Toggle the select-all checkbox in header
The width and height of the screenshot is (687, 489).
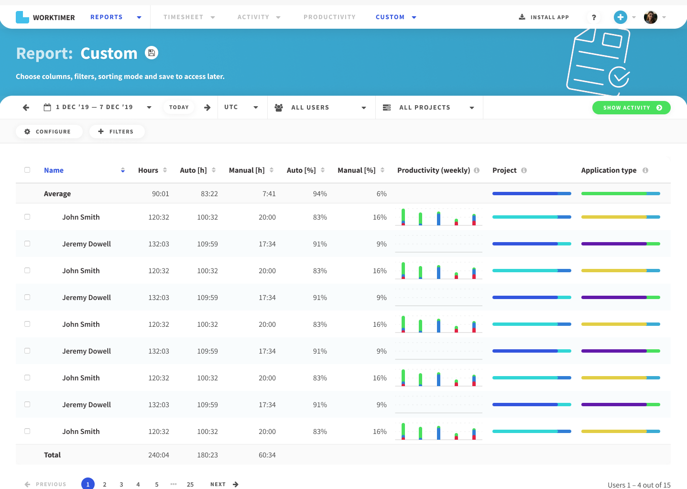27,170
